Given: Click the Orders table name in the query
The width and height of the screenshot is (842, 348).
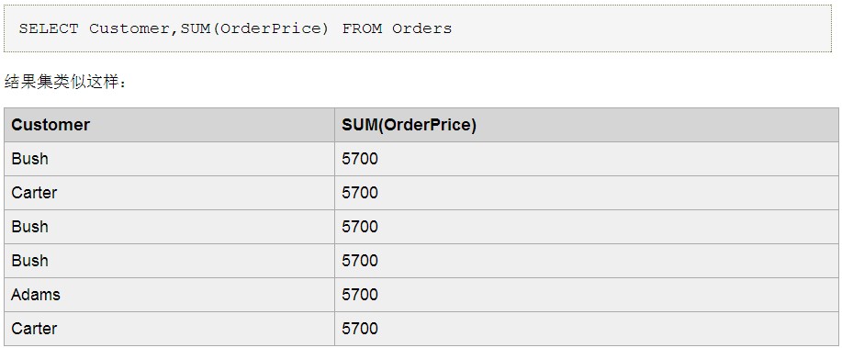Looking at the screenshot, I should coord(422,28).
